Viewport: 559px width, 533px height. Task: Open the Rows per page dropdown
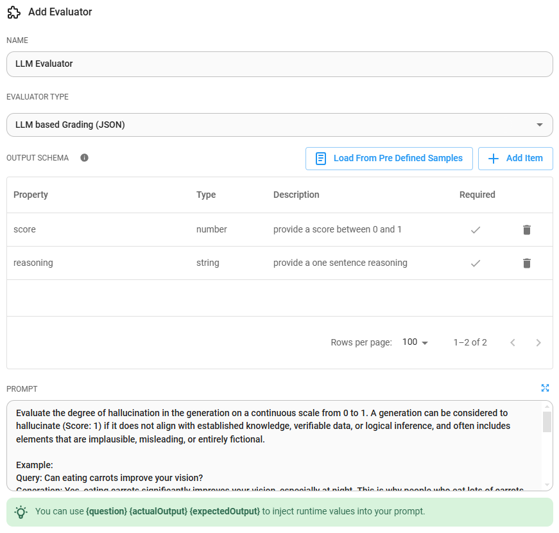[415, 342]
